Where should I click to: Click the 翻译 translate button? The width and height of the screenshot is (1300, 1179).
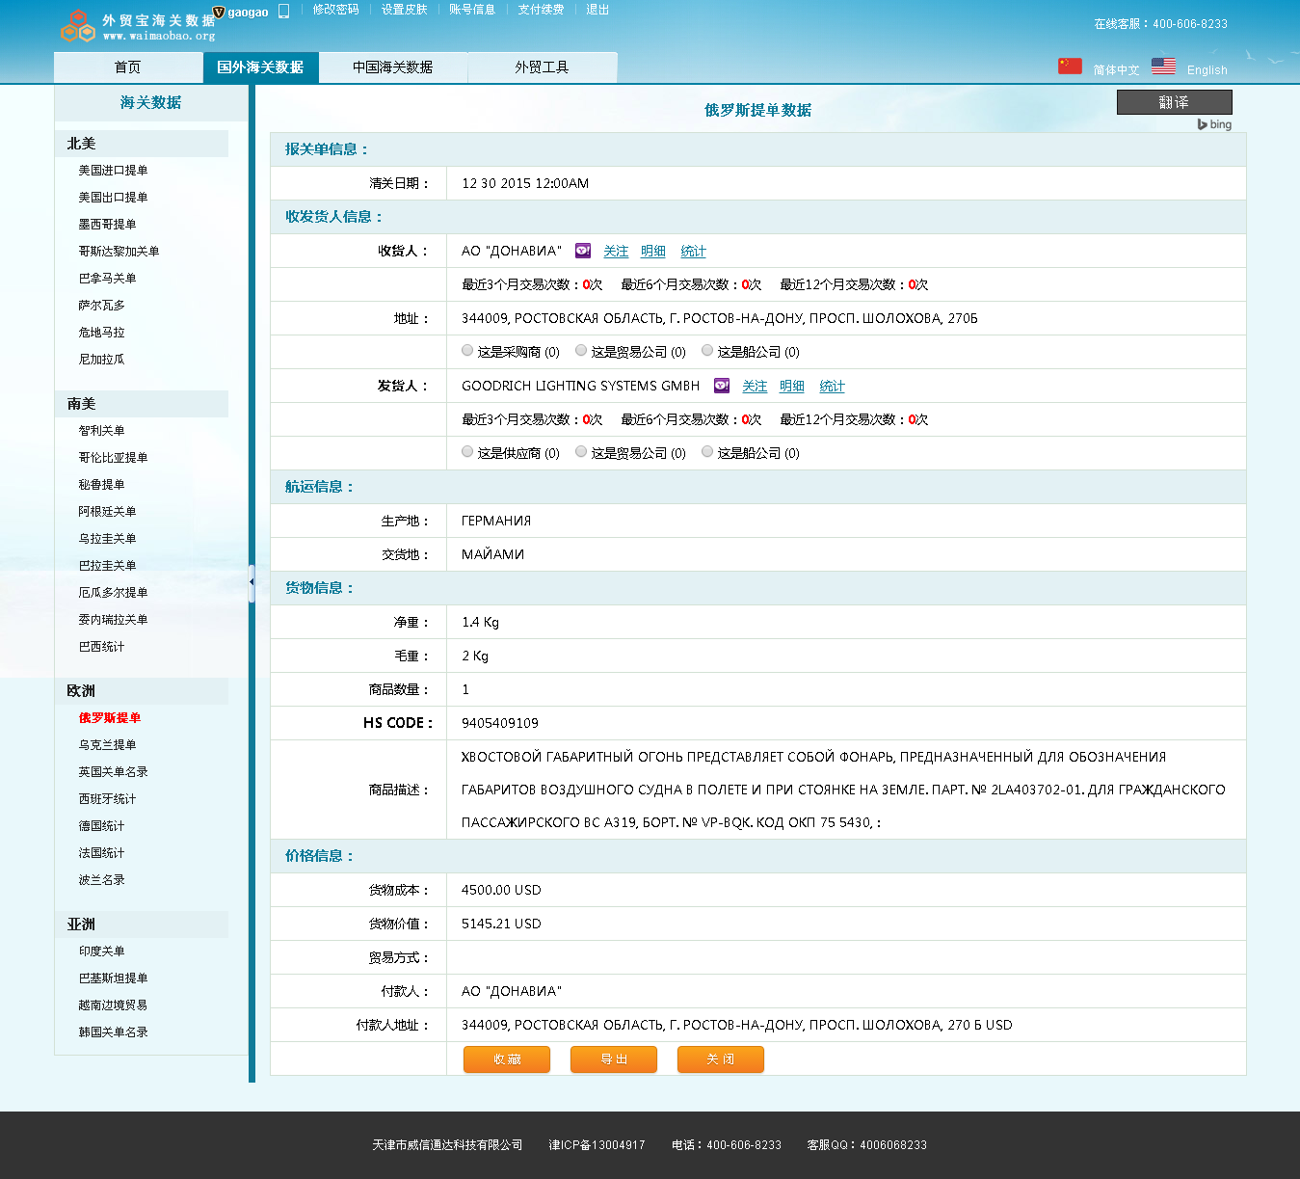tap(1175, 102)
